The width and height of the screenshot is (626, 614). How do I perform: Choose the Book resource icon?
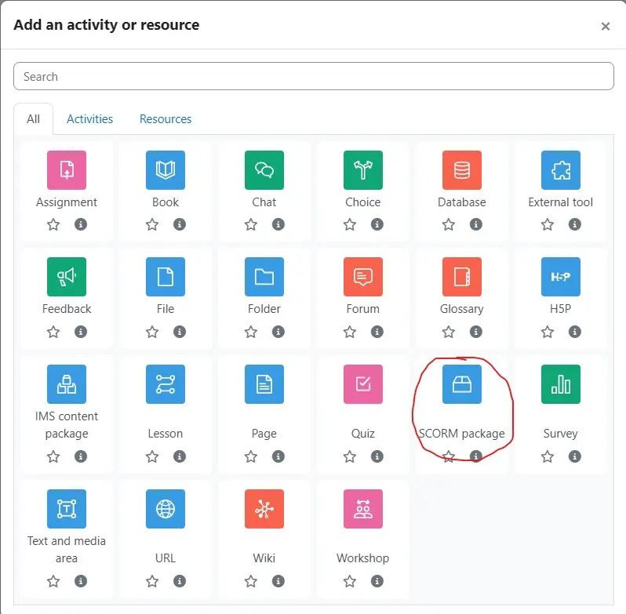pos(166,170)
